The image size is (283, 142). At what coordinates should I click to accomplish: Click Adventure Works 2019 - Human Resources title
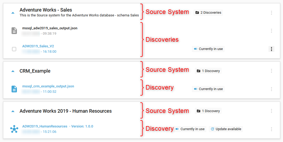click(66, 111)
